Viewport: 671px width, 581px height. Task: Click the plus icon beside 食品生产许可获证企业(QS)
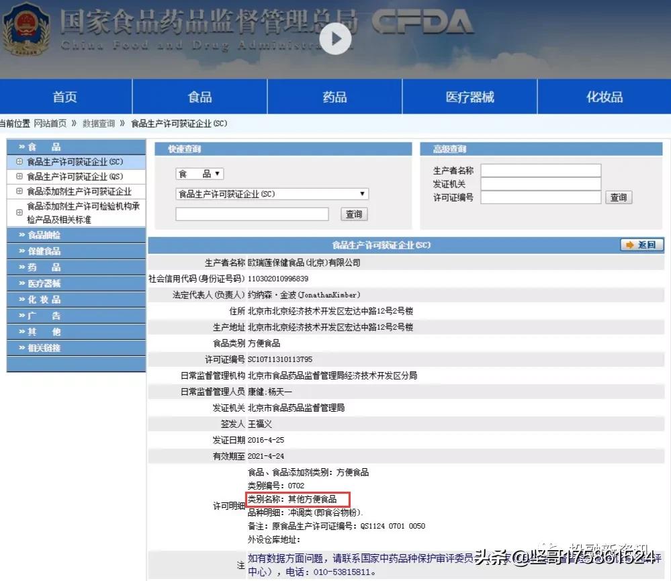19,176
